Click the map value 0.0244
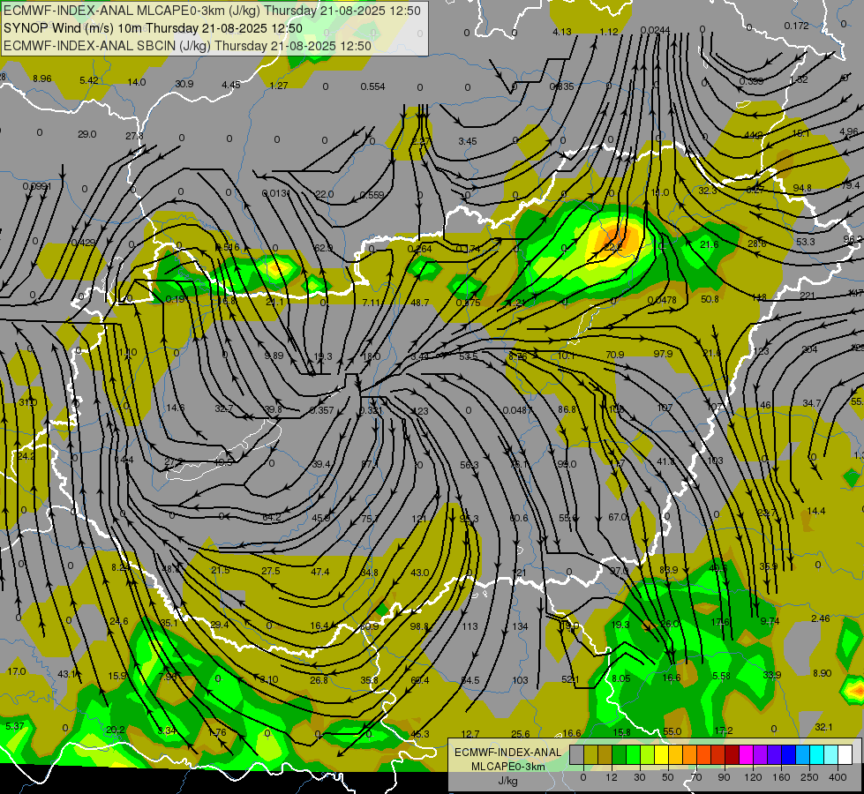Viewport: 864px width, 794px height. [x=655, y=30]
